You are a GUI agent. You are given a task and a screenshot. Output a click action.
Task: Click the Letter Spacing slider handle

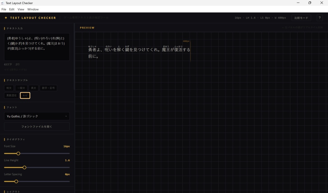[16, 181]
